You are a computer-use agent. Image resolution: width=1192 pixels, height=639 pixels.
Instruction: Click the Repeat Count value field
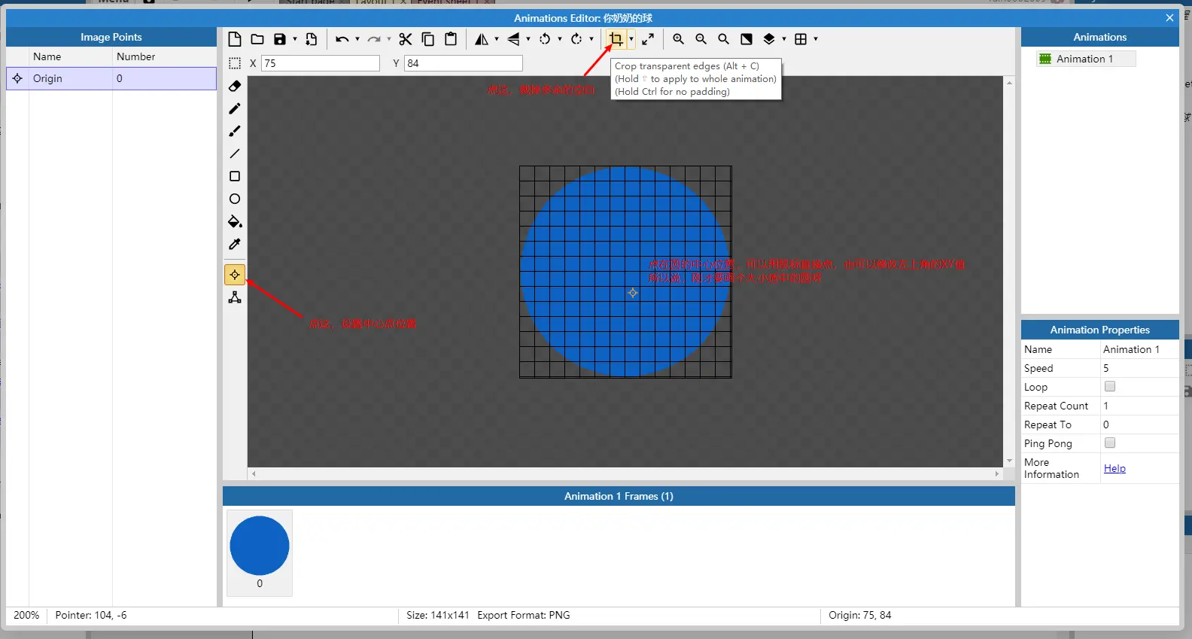[1139, 406]
